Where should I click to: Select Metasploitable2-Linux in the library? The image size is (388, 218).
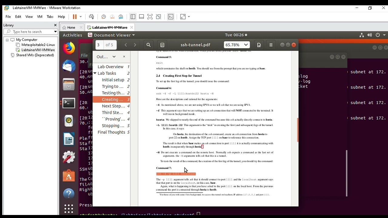pos(38,45)
